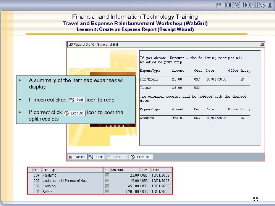The width and height of the screenshot is (275, 206).
Task: Select row selector for row 003
Action: [x=31, y=180]
